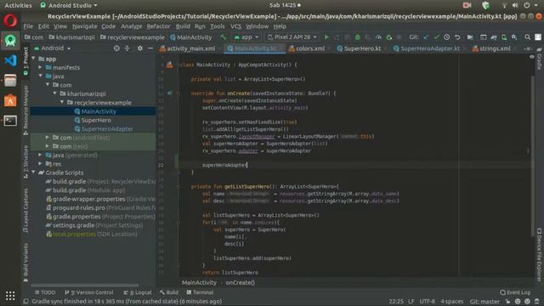Toggle the Device File Explorer sidebar tab
The height and width of the screenshot is (306, 544).
pos(539,254)
